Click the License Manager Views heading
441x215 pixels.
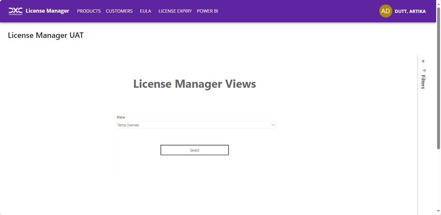coord(195,84)
